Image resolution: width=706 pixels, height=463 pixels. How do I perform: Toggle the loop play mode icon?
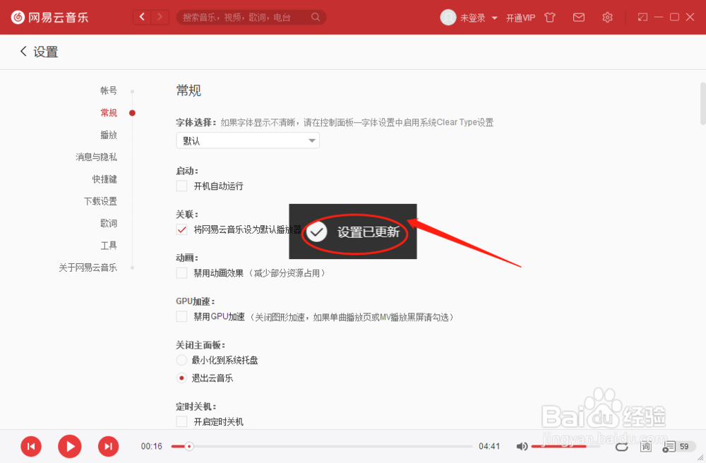(x=622, y=446)
